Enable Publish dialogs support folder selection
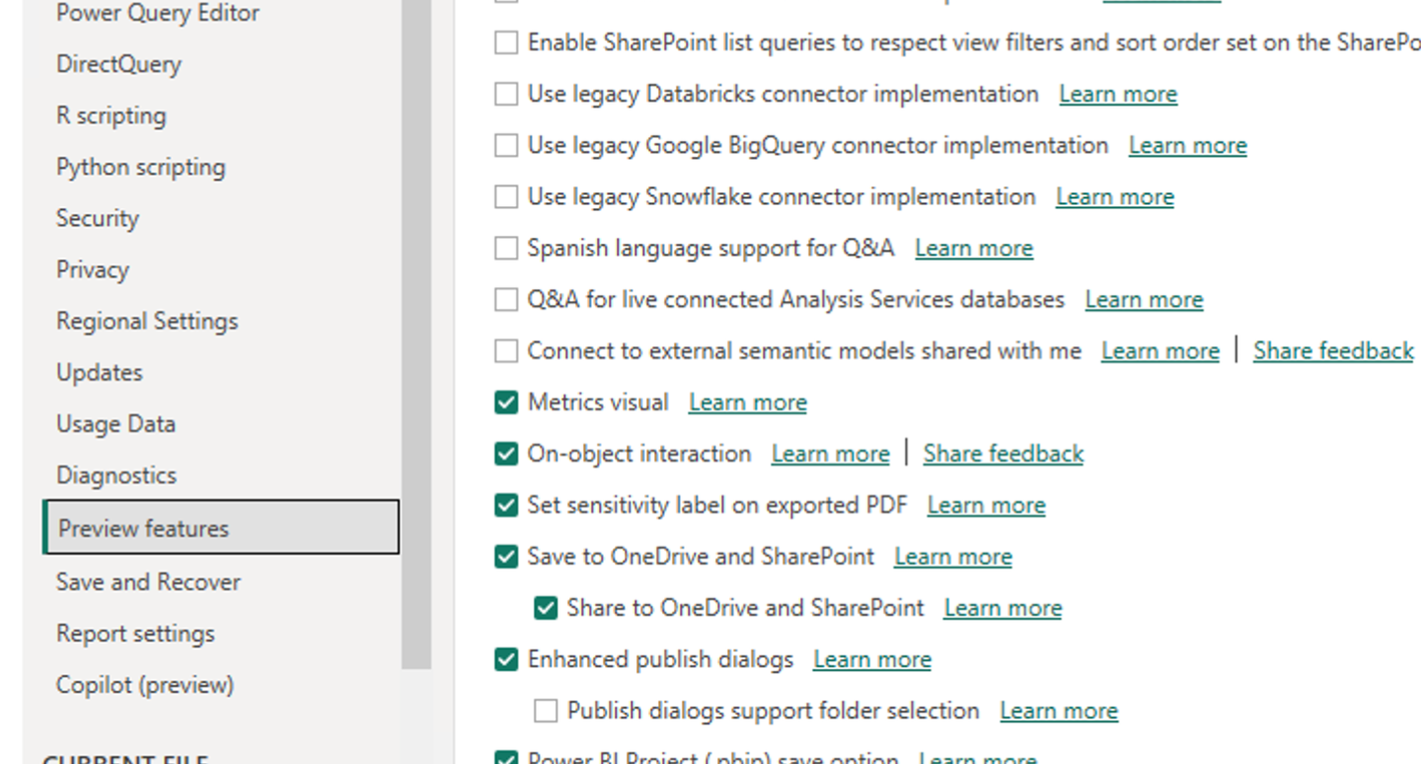 (x=546, y=710)
